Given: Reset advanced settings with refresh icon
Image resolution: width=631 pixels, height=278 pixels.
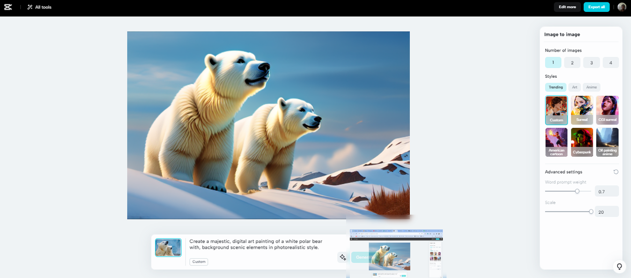Looking at the screenshot, I should 616,172.
